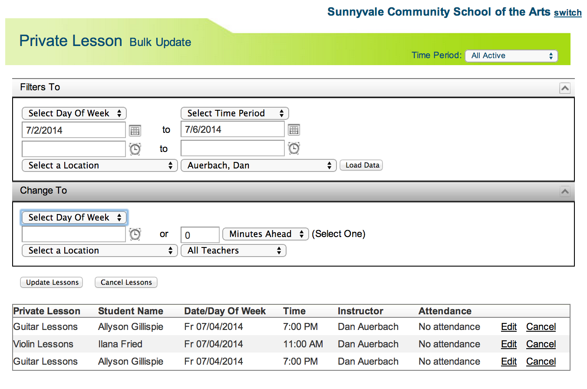The width and height of the screenshot is (587, 389).
Task: Open the Minutes Ahead dropdown
Action: point(265,234)
